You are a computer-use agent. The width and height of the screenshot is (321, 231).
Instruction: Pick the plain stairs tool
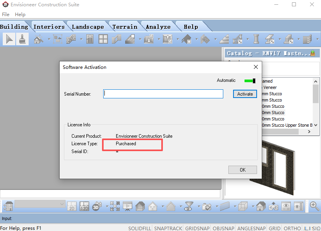tap(224, 39)
